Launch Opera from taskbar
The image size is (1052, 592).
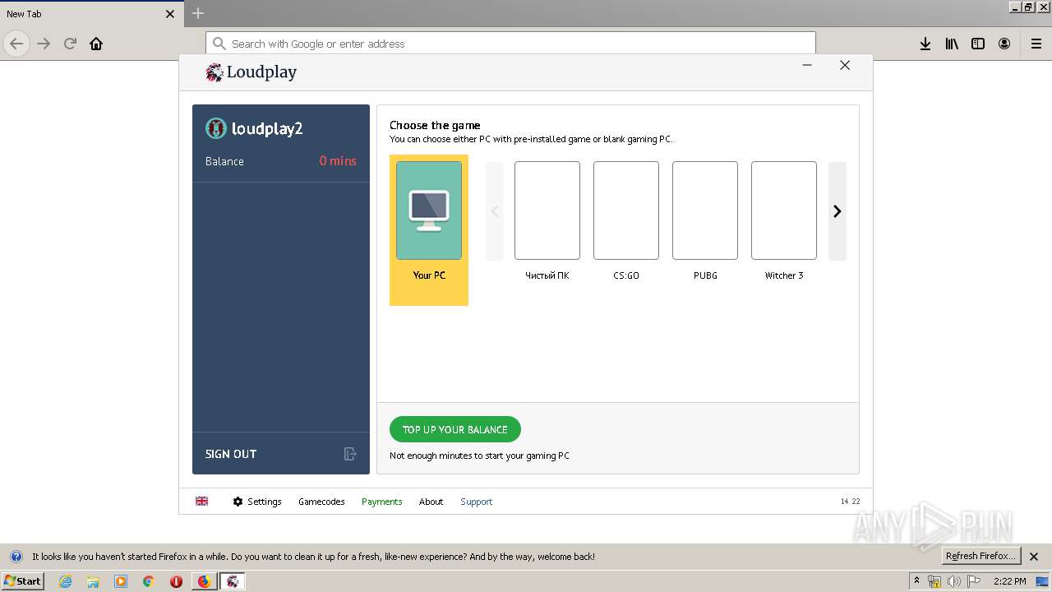(x=176, y=581)
